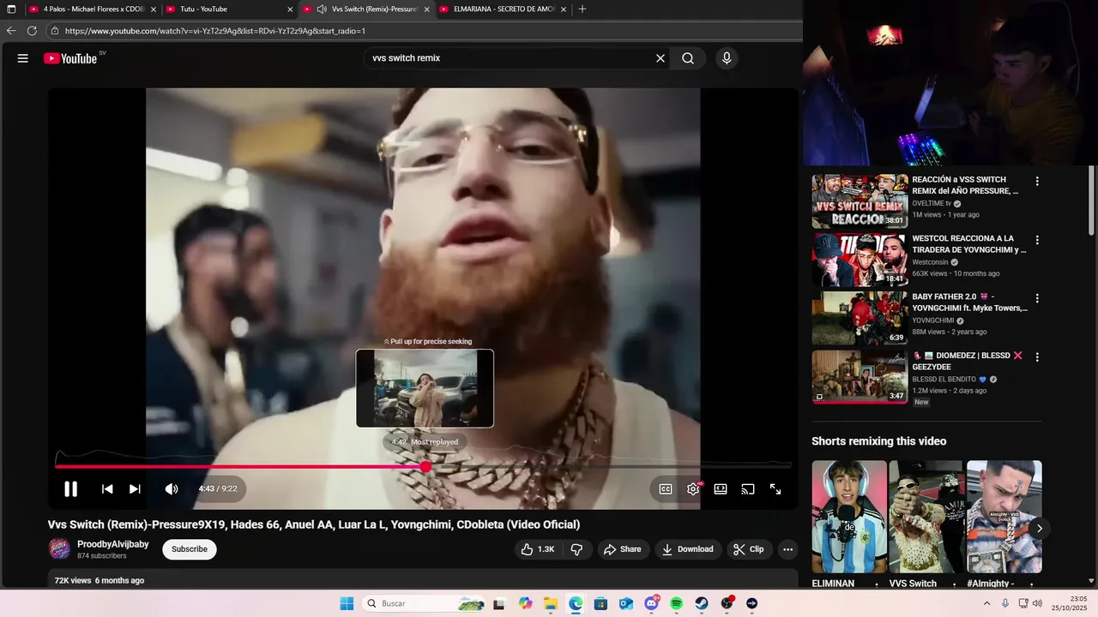Open the VVS Switch short thumbnail
Viewport: 1098px width, 617px height.
926,517
